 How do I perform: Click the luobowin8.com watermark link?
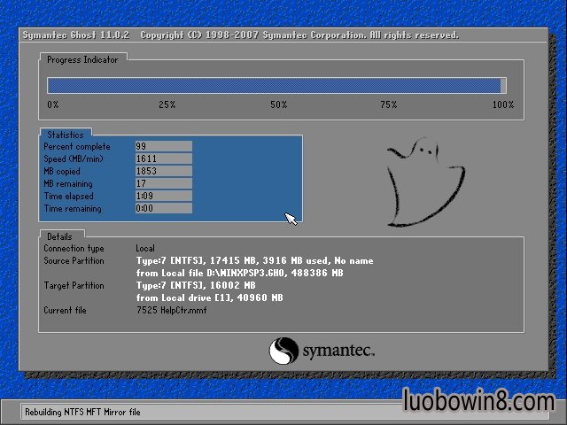click(478, 401)
